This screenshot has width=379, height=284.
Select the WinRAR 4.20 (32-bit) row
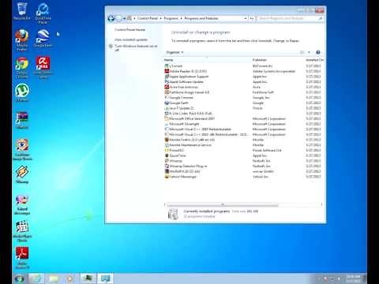(243, 171)
